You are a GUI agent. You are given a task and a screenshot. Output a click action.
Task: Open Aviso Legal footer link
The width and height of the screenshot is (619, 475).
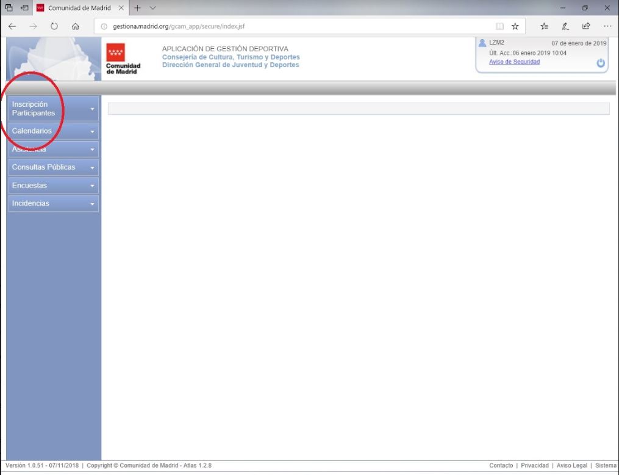click(x=571, y=465)
